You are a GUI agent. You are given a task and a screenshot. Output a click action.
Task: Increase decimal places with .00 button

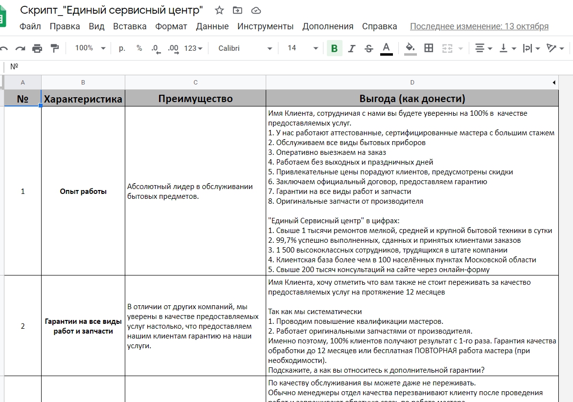[173, 48]
